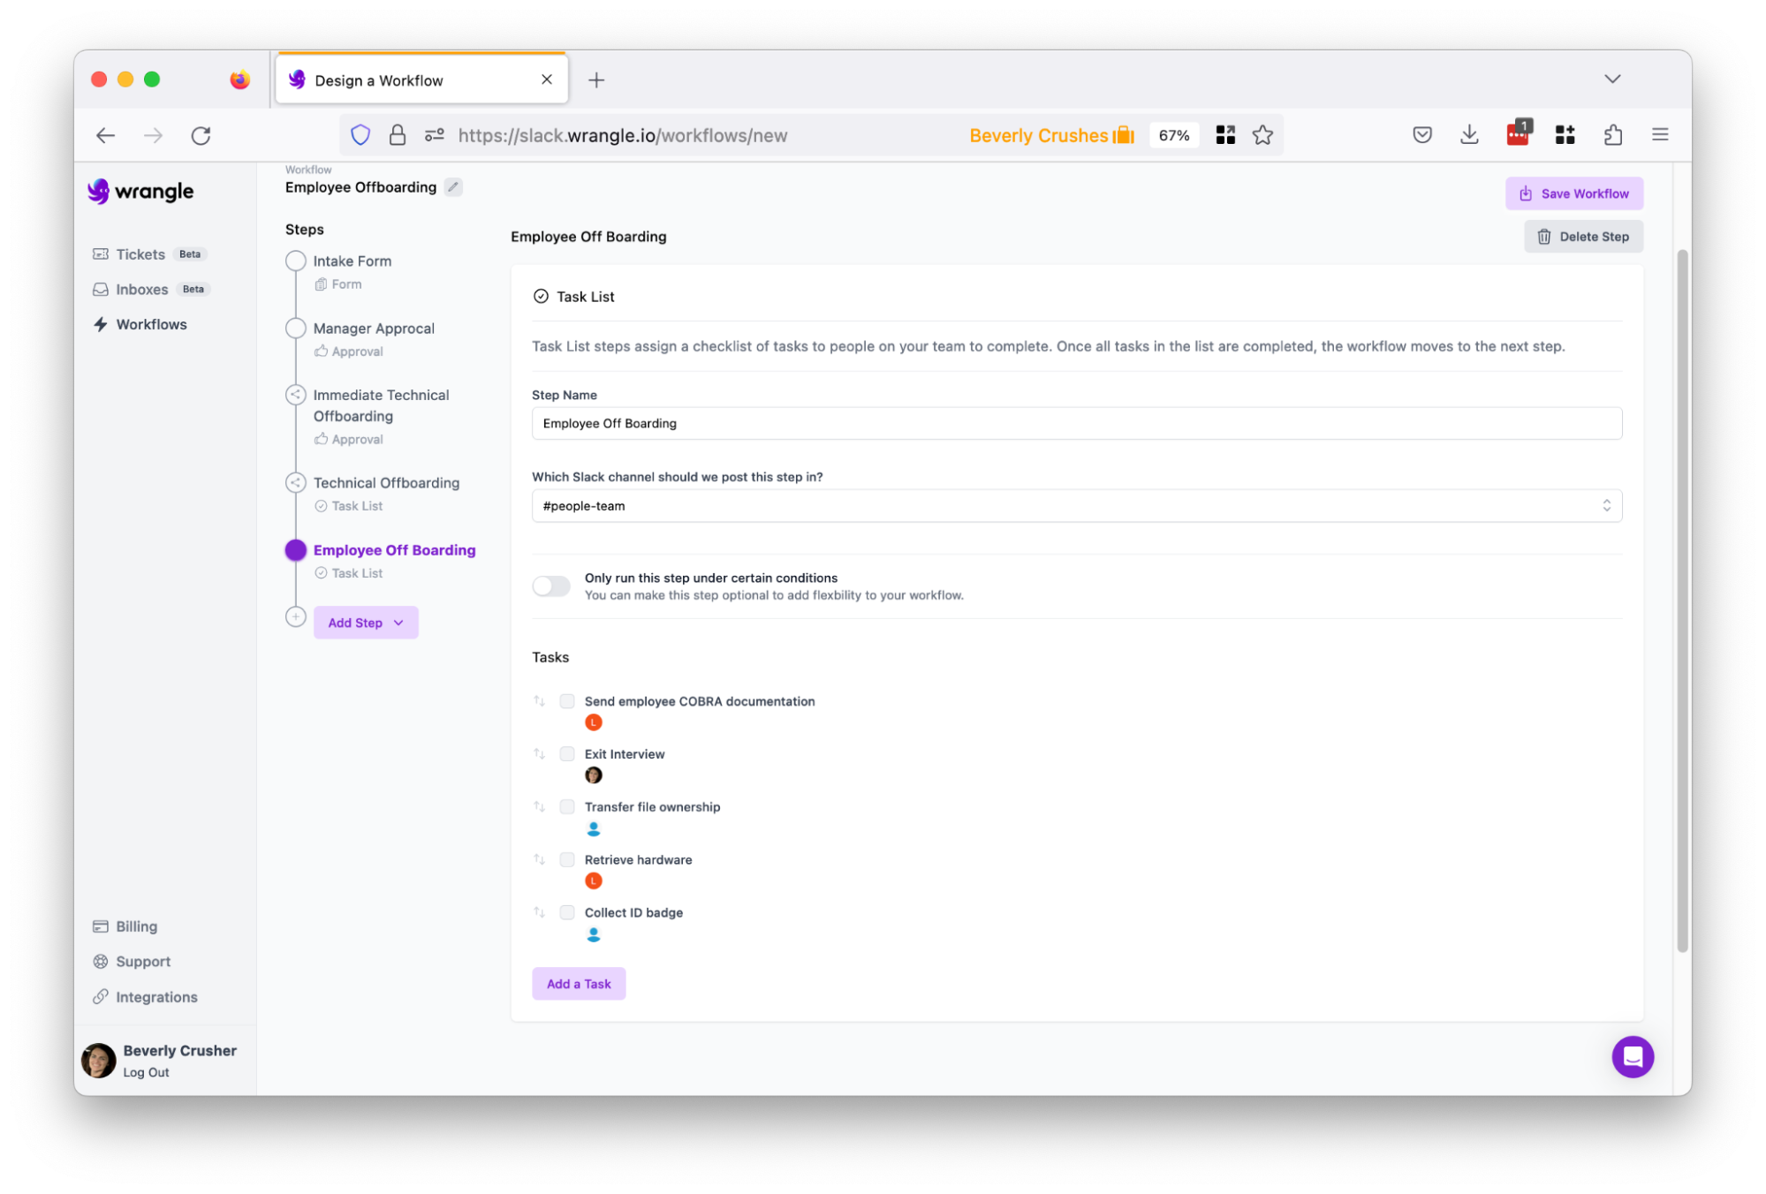Click the Step Name input field
The height and width of the screenshot is (1194, 1766).
pos(1076,423)
